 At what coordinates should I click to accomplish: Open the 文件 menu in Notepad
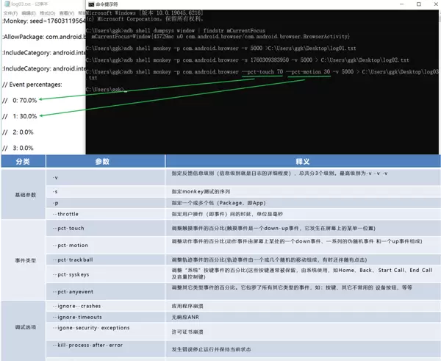pyautogui.click(x=8, y=13)
